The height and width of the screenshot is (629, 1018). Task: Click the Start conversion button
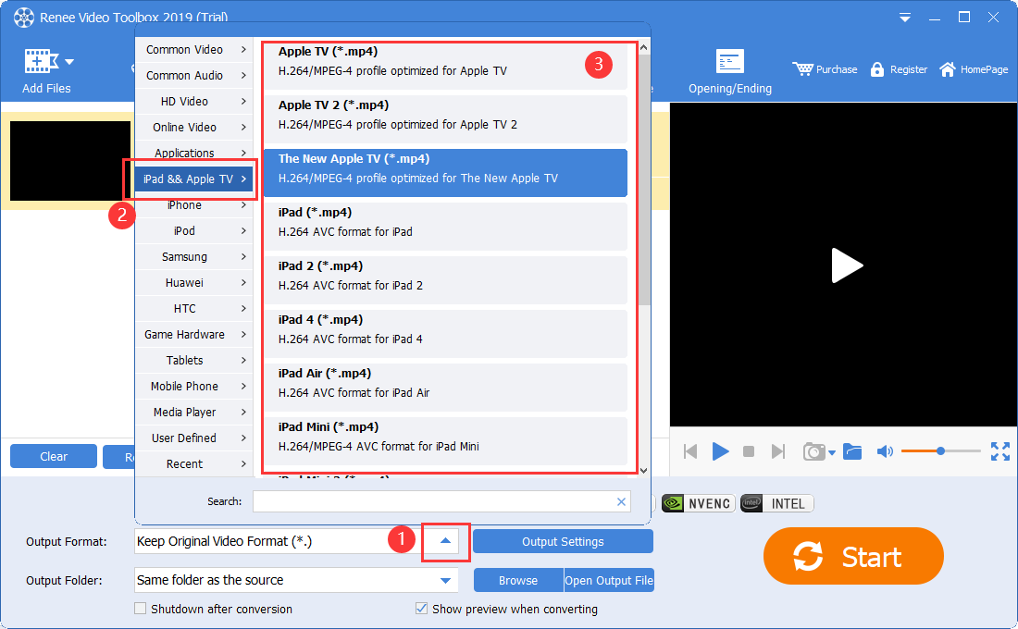(852, 557)
